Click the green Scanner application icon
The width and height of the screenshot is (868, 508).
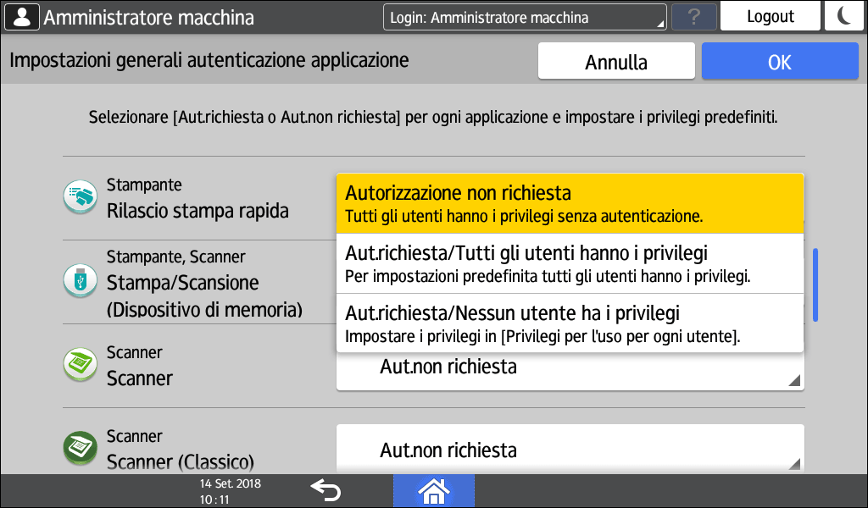(81, 365)
